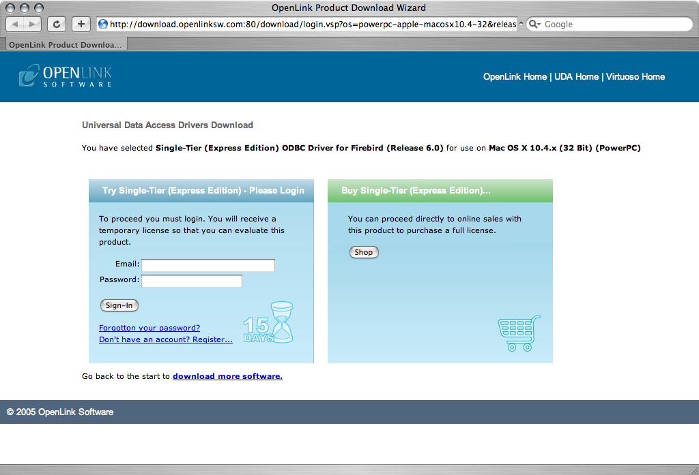
Task: Click the OpenLink Software logo
Action: point(66,76)
